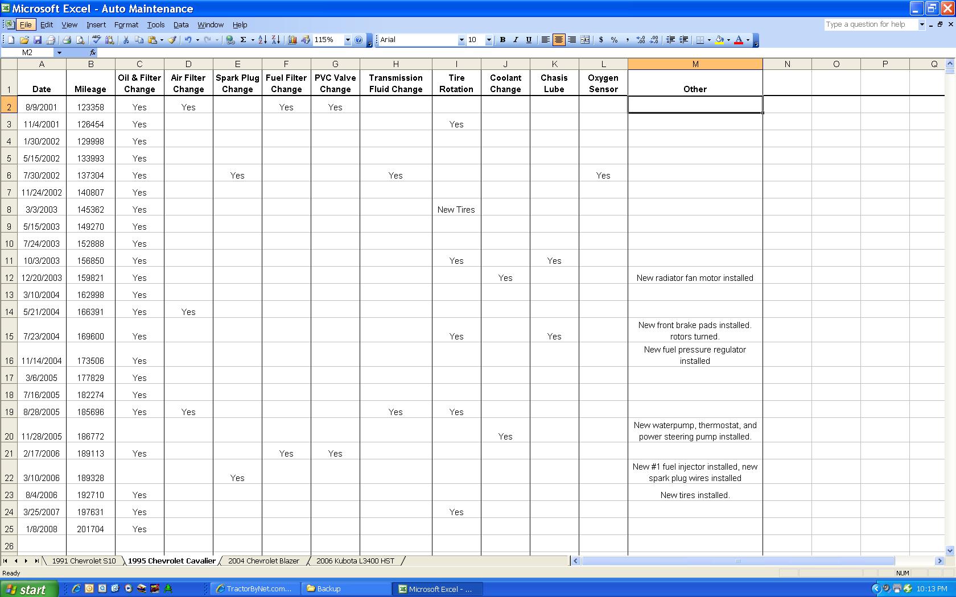Click the Save icon in toolbar
This screenshot has height=597, width=956.
pos(38,40)
